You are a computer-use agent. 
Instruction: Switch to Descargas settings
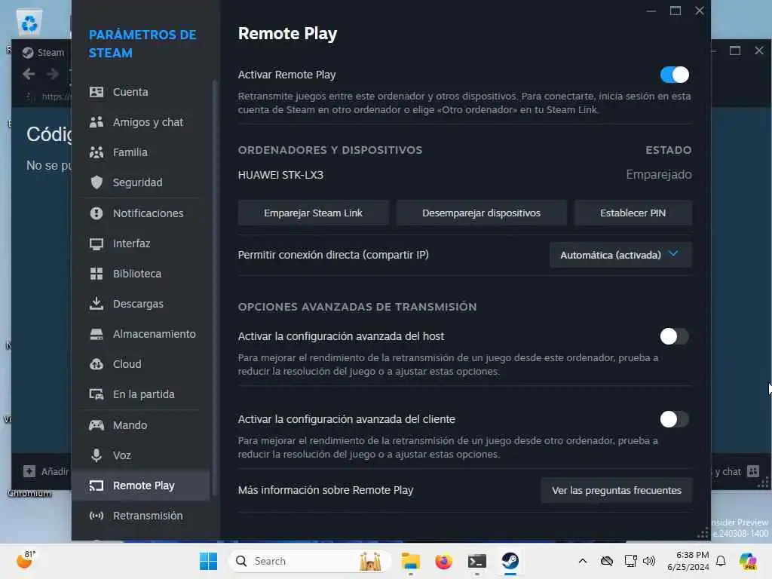point(142,304)
